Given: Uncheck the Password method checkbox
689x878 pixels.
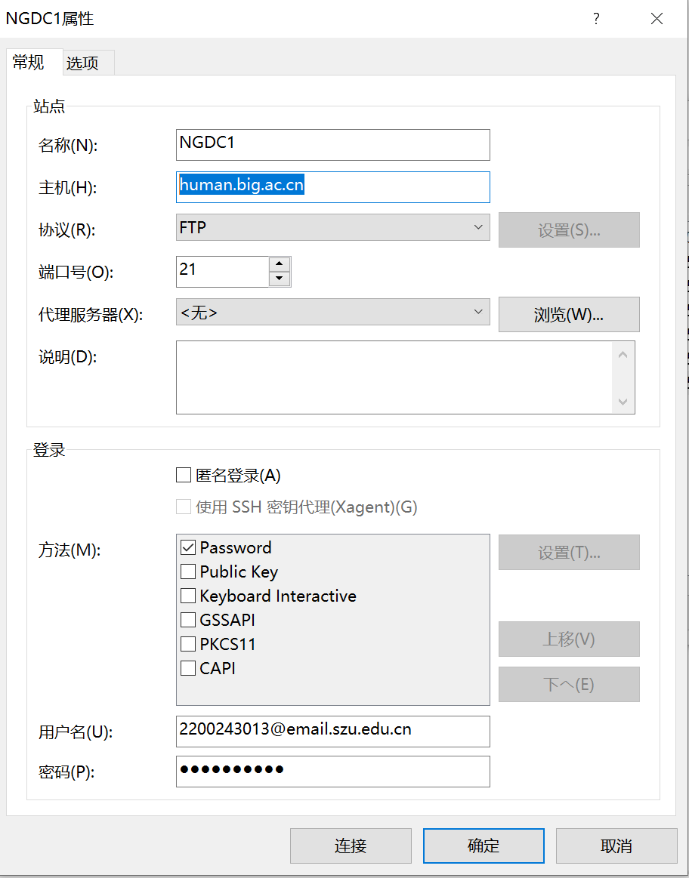Looking at the screenshot, I should pos(188,547).
